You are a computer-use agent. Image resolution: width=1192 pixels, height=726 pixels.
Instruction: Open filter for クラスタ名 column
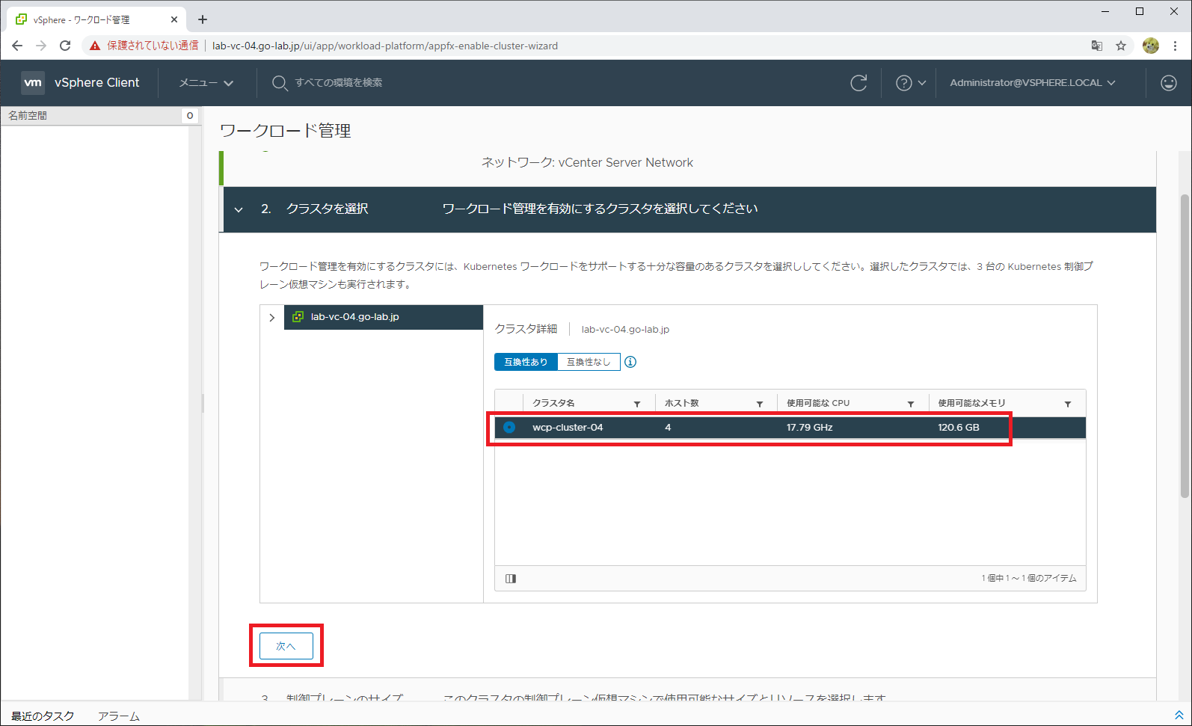pos(637,404)
